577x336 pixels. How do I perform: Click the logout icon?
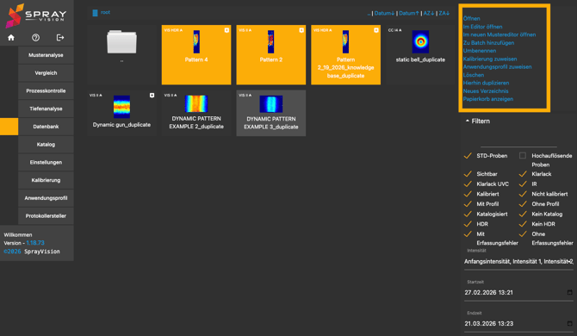[x=60, y=38]
